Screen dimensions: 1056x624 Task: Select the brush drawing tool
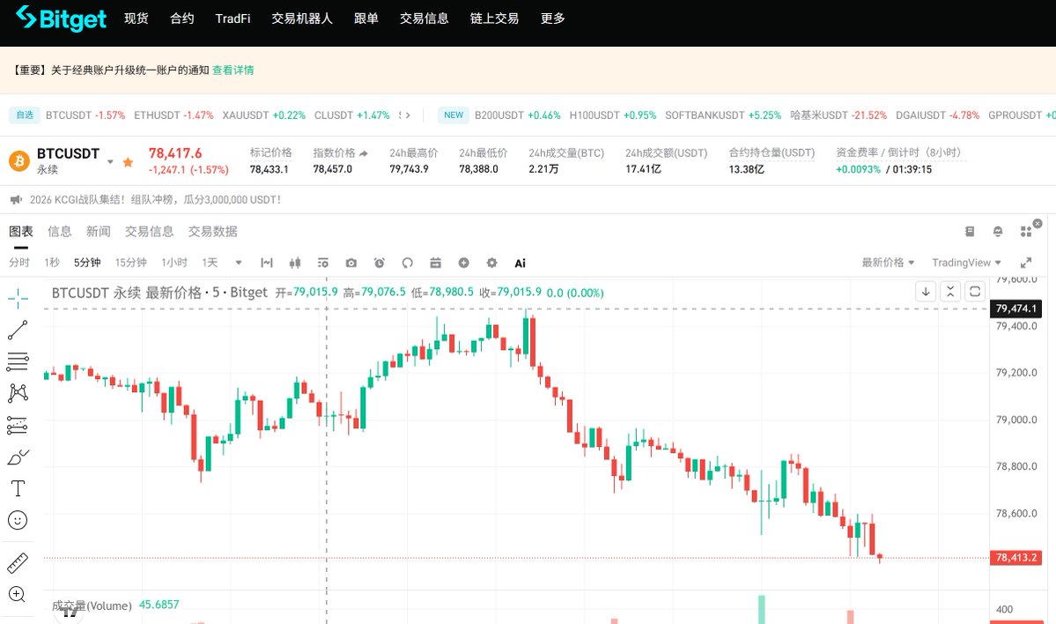(x=18, y=457)
